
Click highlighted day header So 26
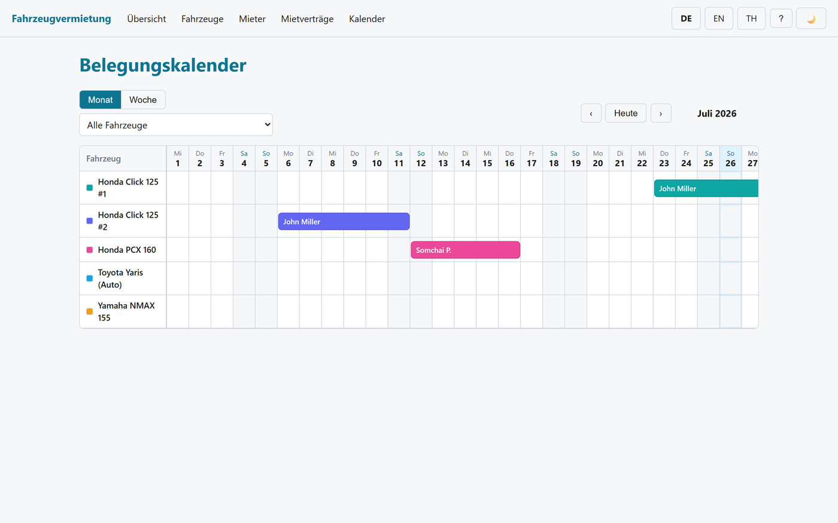731,158
